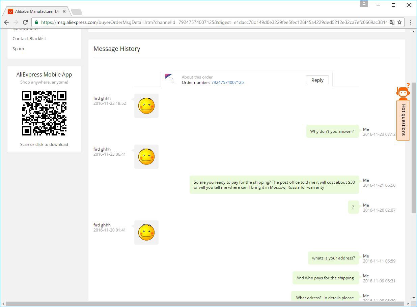Bookmark this page with the star icon

pos(399,22)
